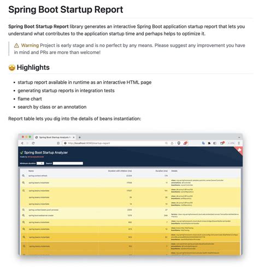
Task: Open the translate icon in toolbar
Action: point(203,143)
